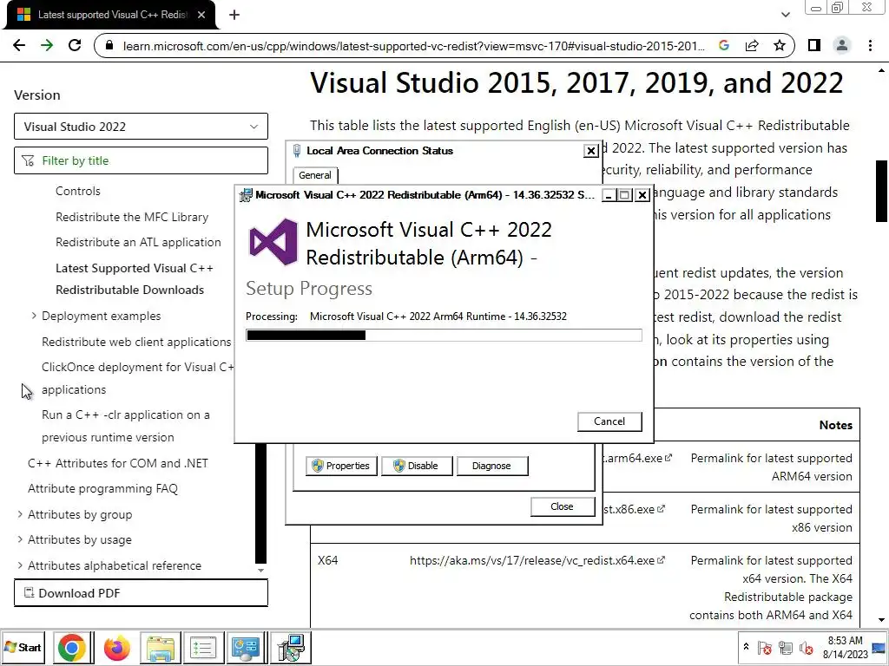
Task: Open Attribute programming FAQ link
Action: coord(102,488)
